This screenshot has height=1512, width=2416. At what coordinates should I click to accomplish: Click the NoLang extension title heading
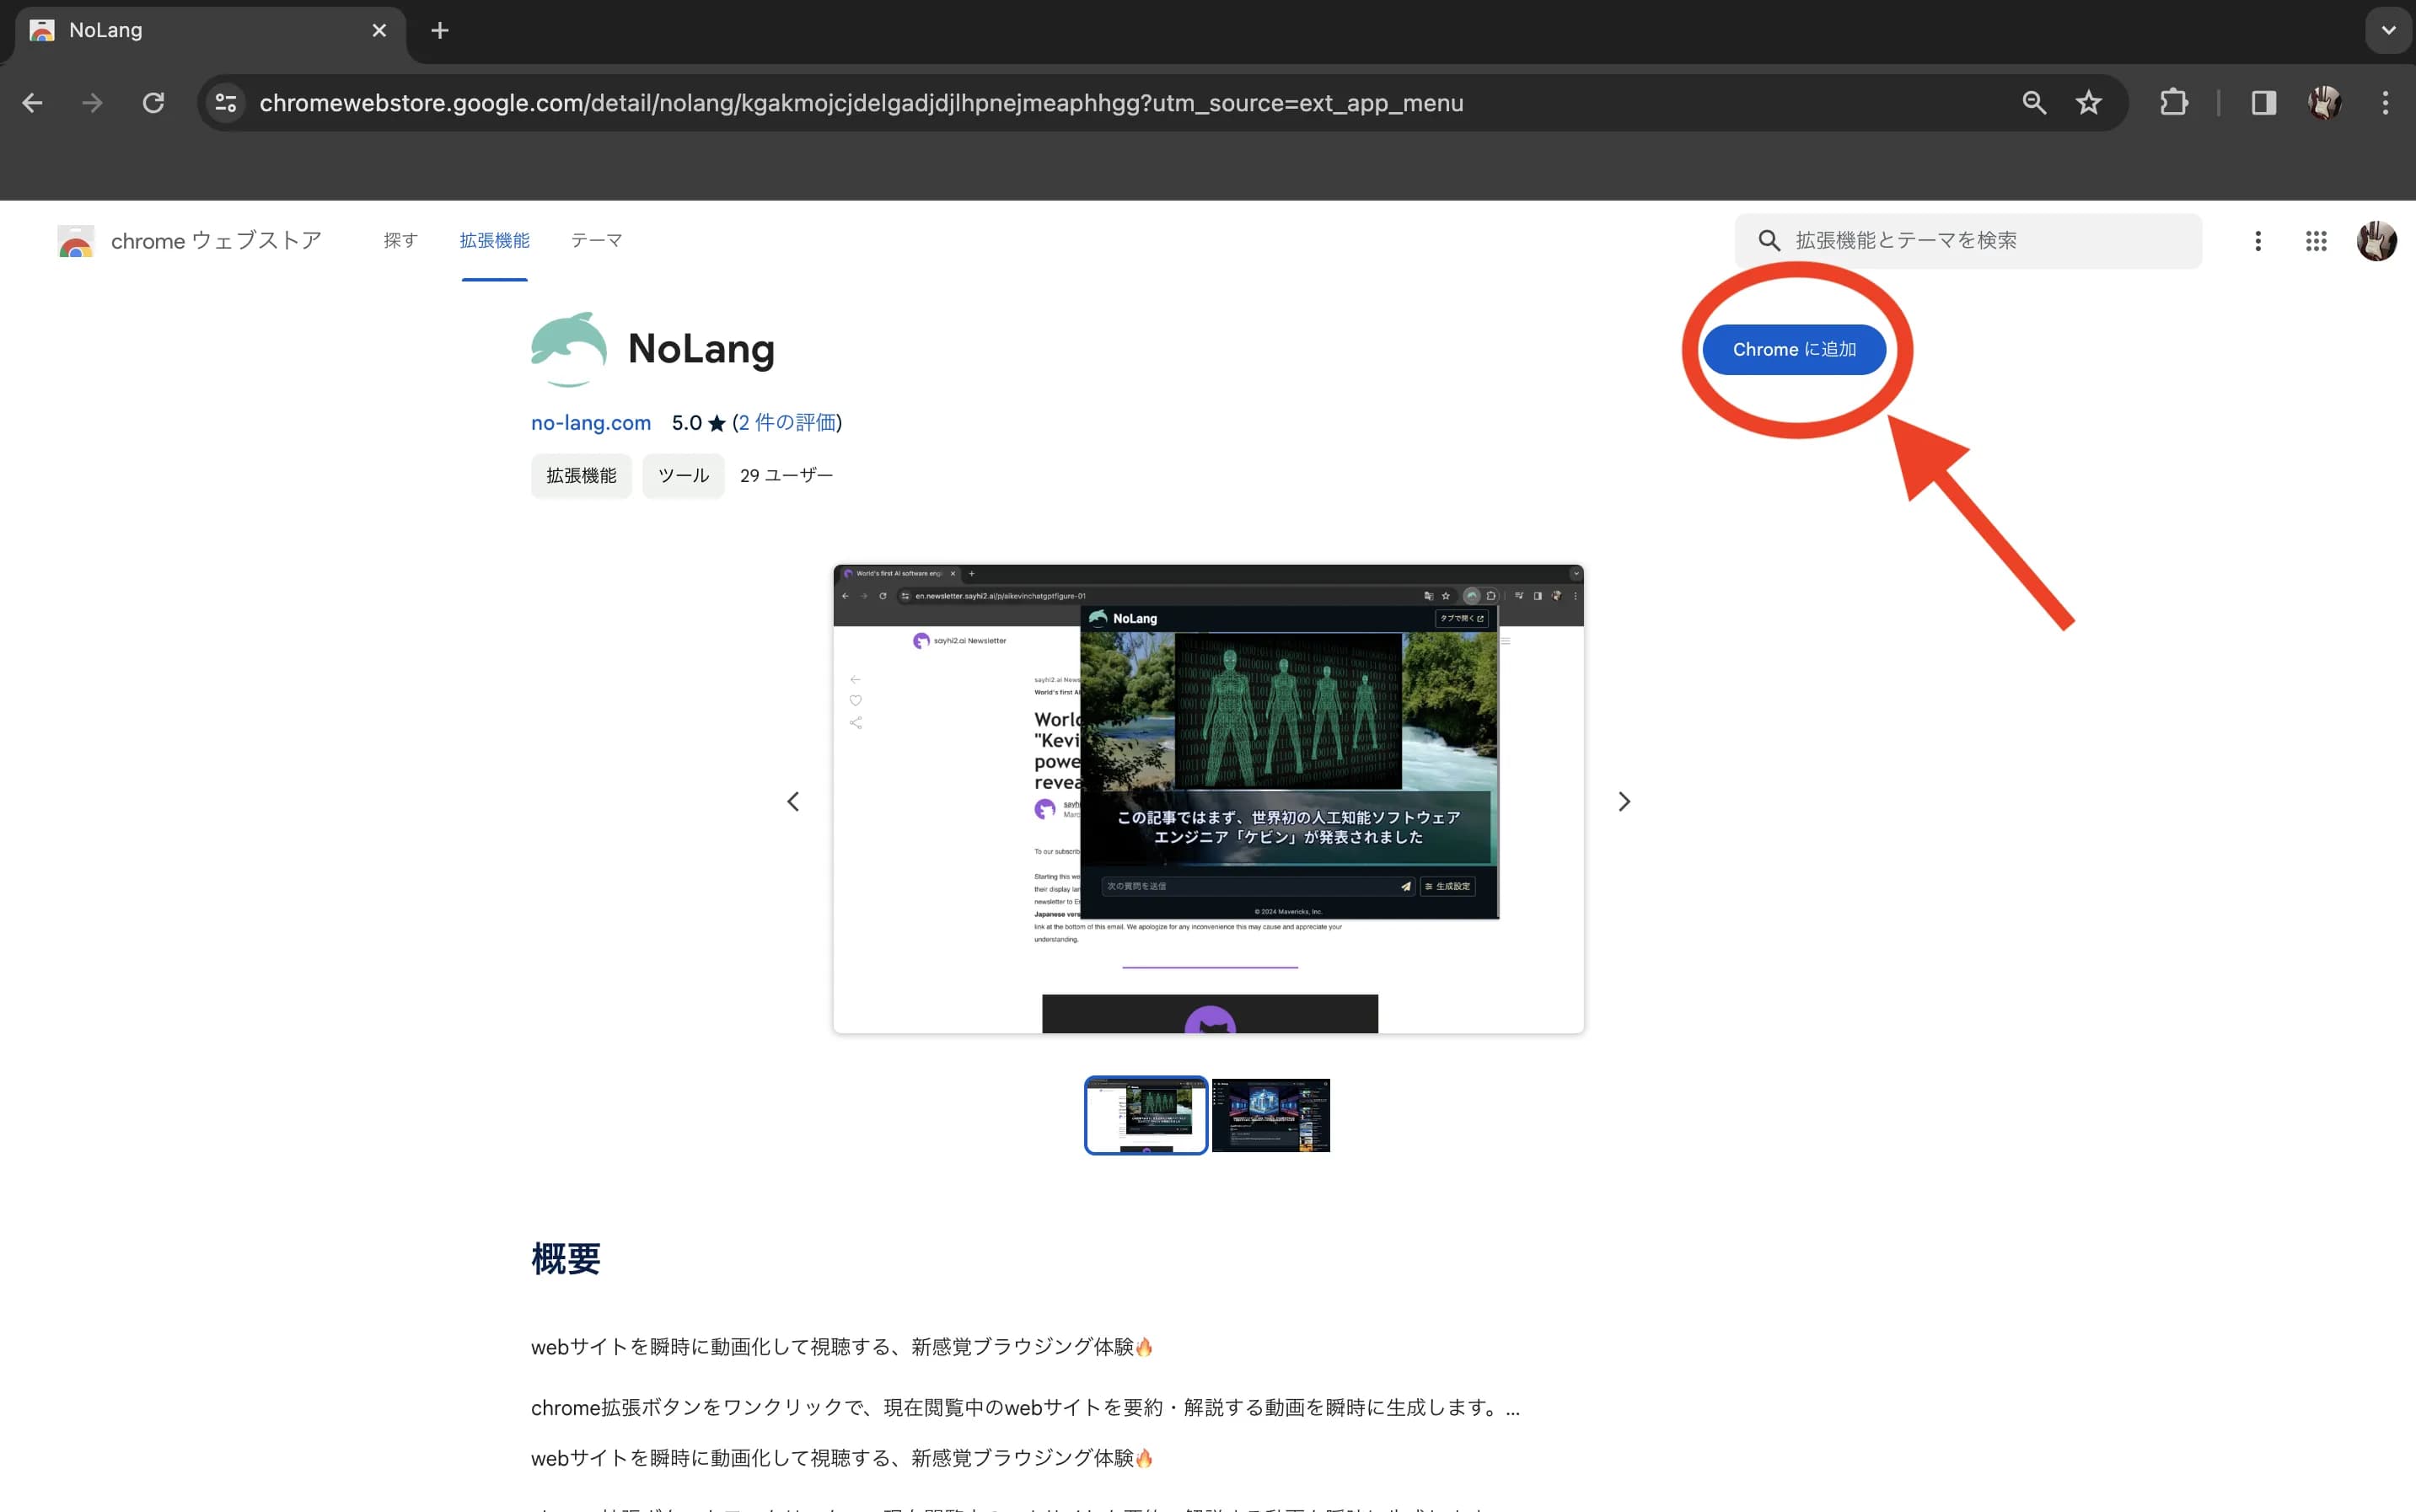[701, 349]
